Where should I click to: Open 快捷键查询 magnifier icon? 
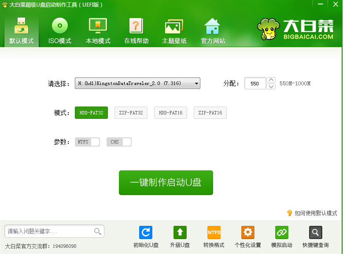pos(315,232)
